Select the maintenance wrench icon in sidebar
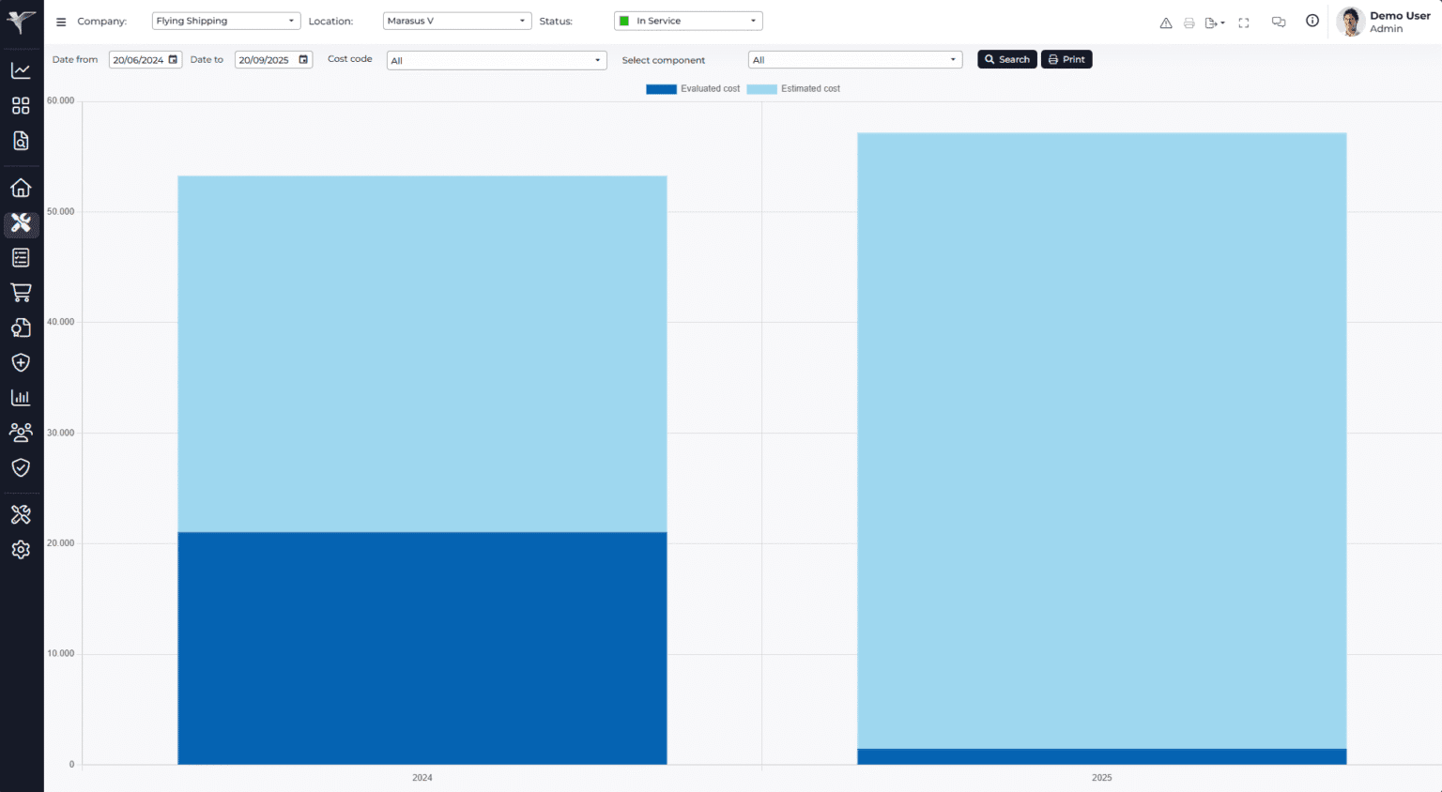Viewport: 1442px width, 792px height. point(21,224)
